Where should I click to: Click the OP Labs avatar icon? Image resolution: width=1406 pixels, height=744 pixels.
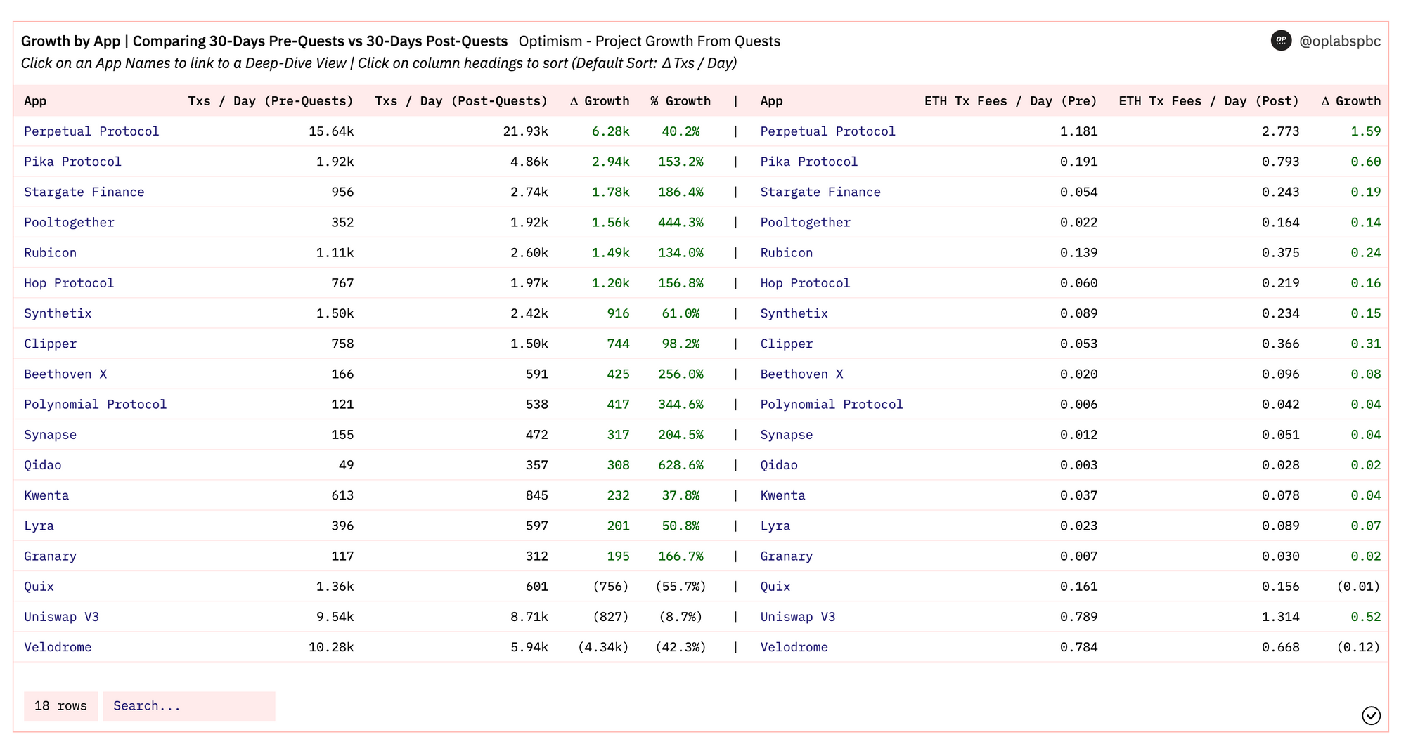[x=1281, y=41]
